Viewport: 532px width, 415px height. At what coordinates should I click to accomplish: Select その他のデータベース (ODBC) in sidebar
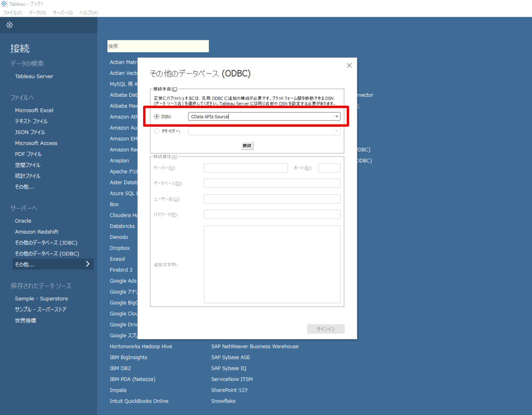[x=47, y=254]
